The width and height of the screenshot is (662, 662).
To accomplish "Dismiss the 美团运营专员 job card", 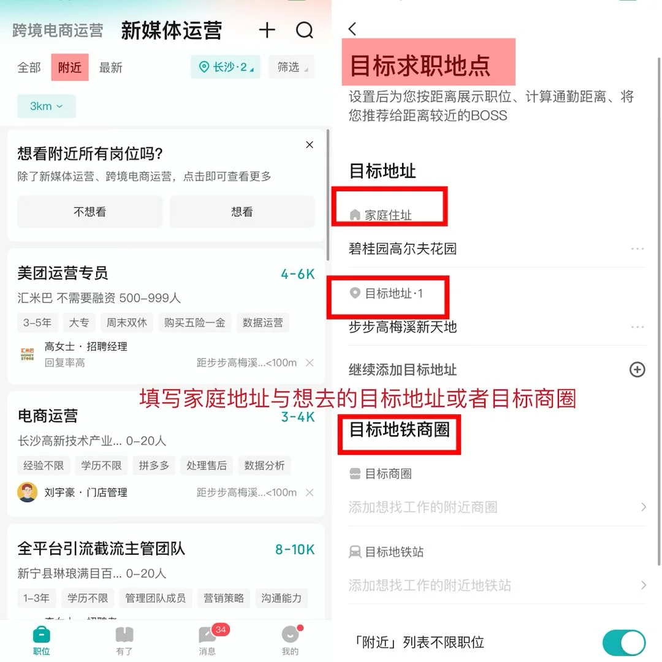I will 310,363.
